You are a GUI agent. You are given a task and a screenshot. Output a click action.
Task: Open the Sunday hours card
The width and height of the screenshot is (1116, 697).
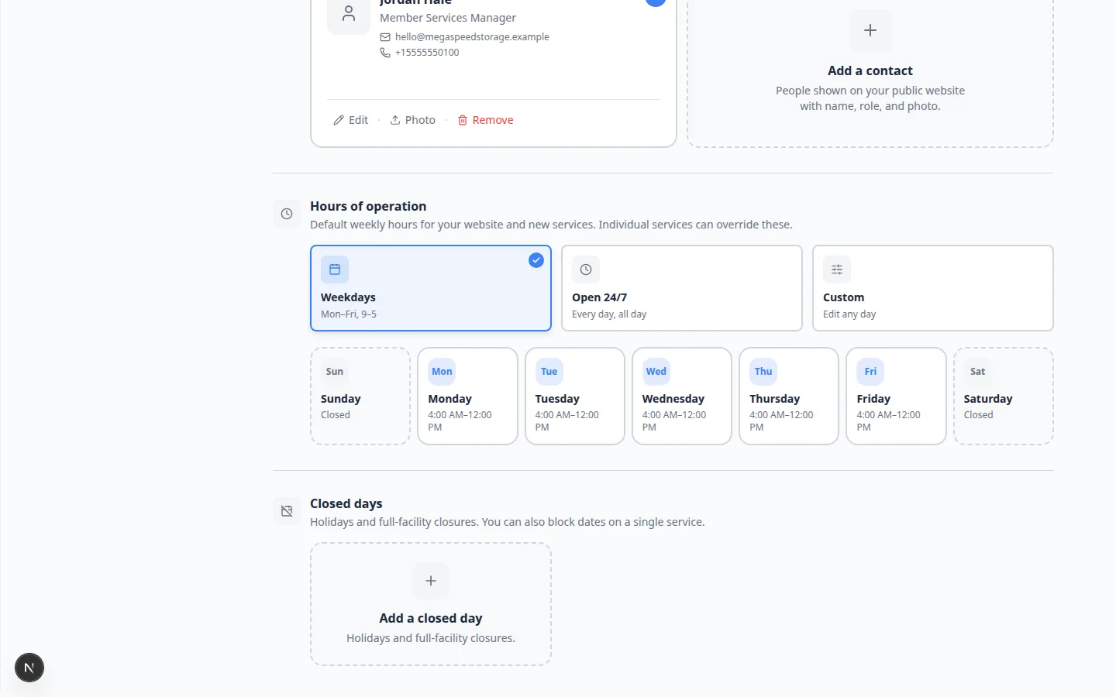[360, 396]
